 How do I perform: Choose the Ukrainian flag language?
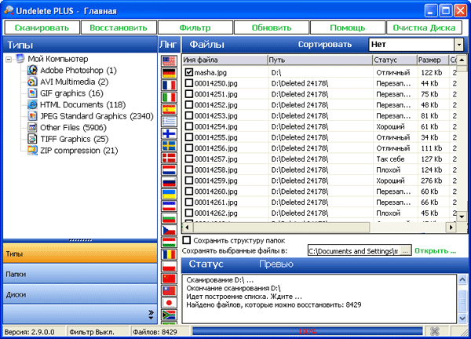(169, 194)
